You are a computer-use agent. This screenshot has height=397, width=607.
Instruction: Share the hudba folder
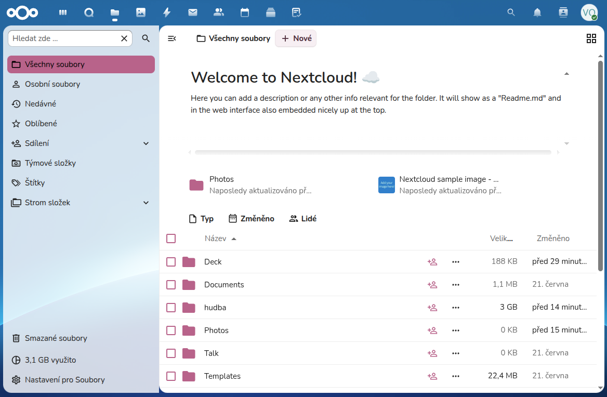[432, 308]
